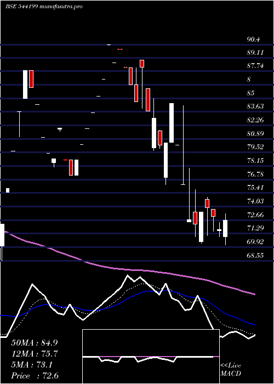Select the 87.74 price axis label

(x=255, y=66)
